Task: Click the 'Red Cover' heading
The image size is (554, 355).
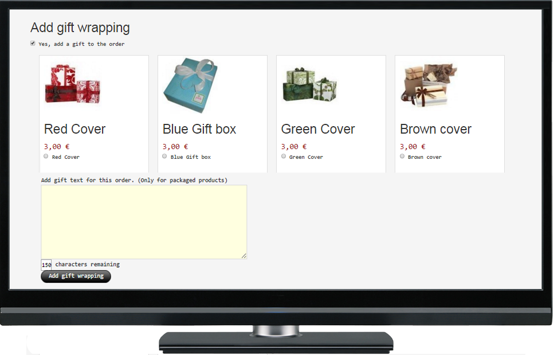Action: point(74,129)
